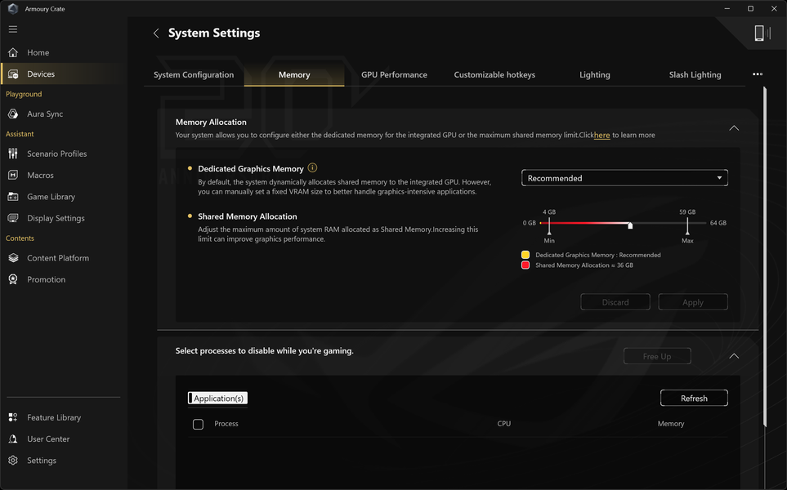787x490 pixels.
Task: Sort by the Process column header
Action: tap(226, 424)
